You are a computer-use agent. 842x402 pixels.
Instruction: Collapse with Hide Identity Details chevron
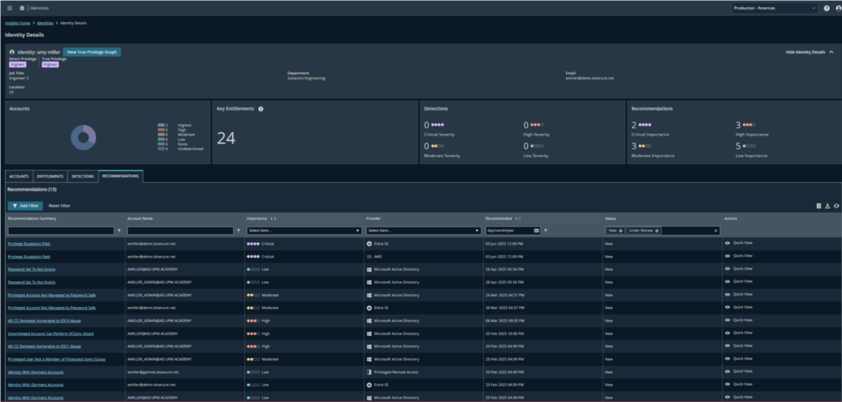831,52
